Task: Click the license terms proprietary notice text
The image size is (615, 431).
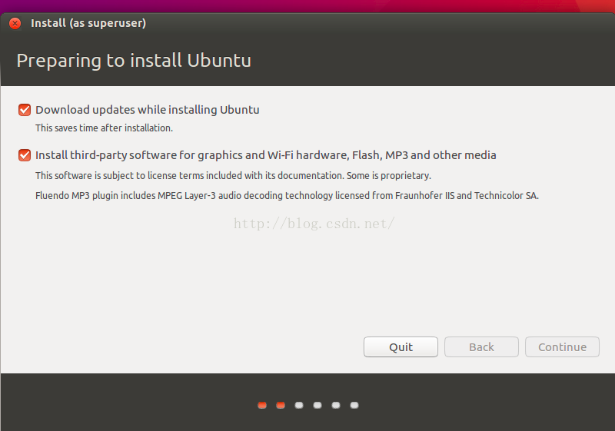Action: (233, 175)
